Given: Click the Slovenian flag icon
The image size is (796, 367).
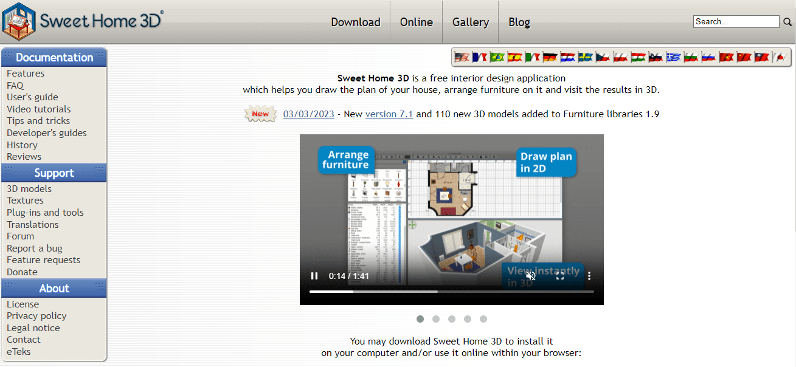Looking at the screenshot, I should pos(656,57).
